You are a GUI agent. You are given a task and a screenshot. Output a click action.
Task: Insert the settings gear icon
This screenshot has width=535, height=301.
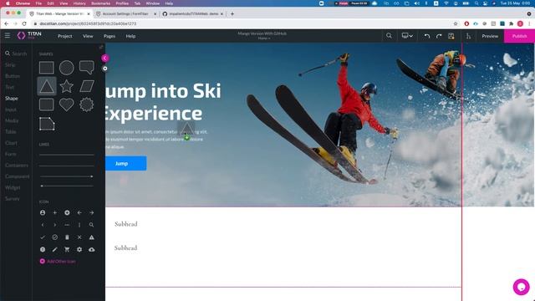click(x=79, y=249)
